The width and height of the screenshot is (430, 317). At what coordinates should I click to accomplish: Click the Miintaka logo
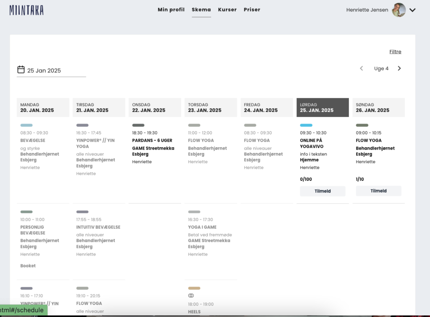(26, 11)
